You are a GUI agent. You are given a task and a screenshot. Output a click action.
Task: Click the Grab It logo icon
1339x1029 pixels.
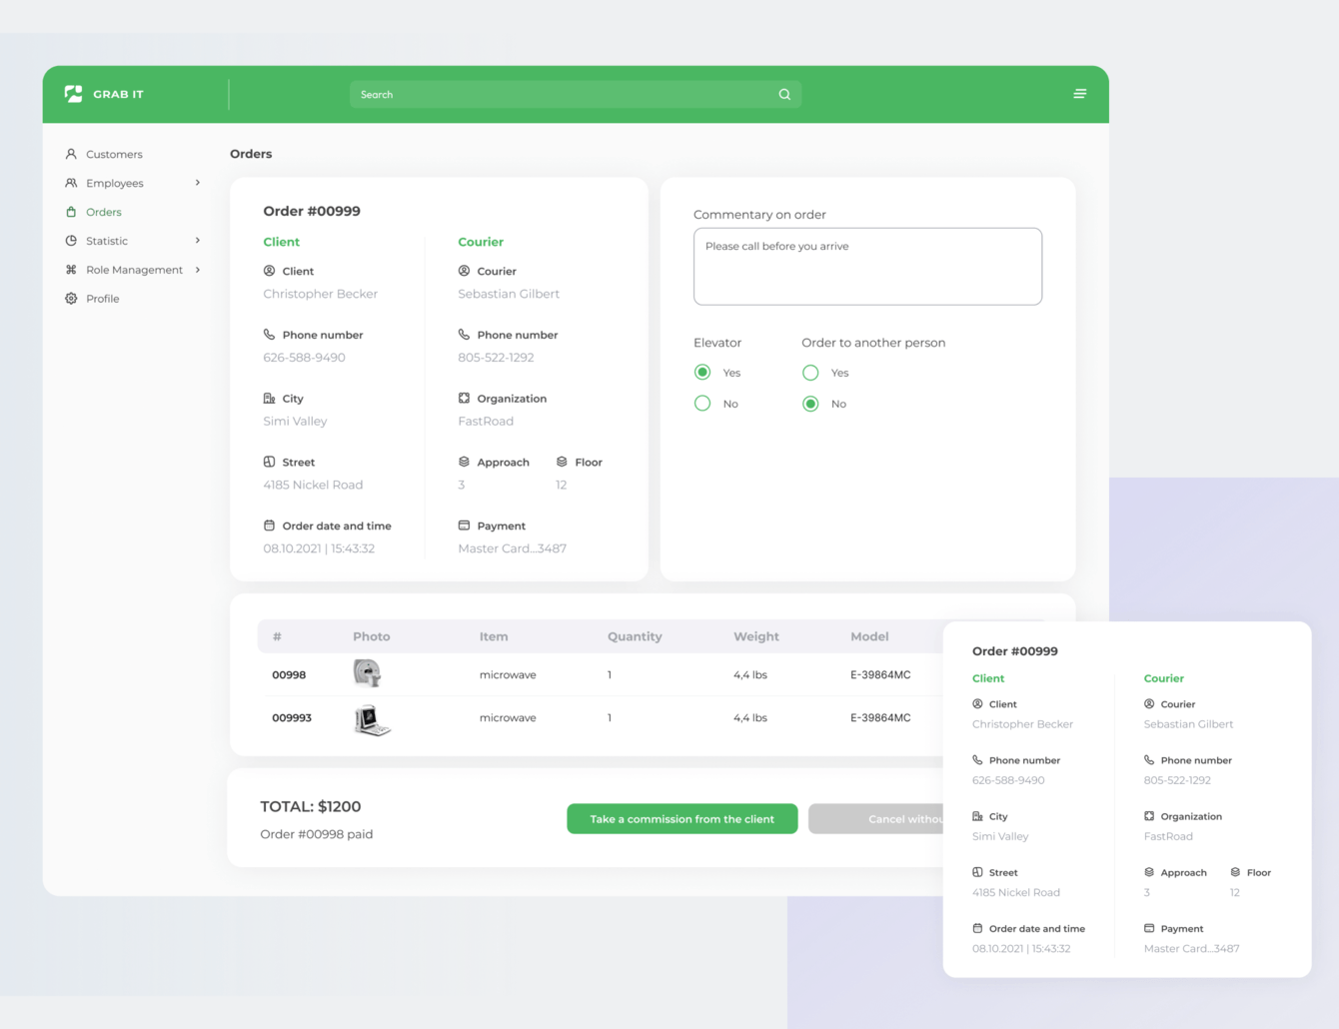click(74, 94)
